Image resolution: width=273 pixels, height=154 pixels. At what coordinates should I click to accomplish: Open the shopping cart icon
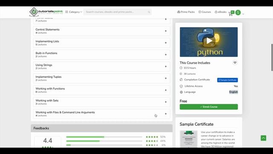point(231,13)
